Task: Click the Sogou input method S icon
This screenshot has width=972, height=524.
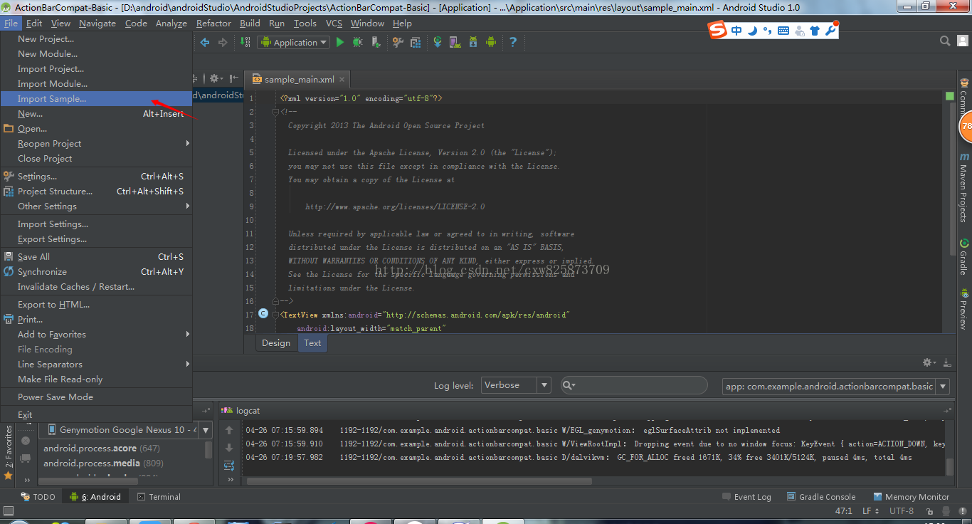Action: tap(717, 30)
